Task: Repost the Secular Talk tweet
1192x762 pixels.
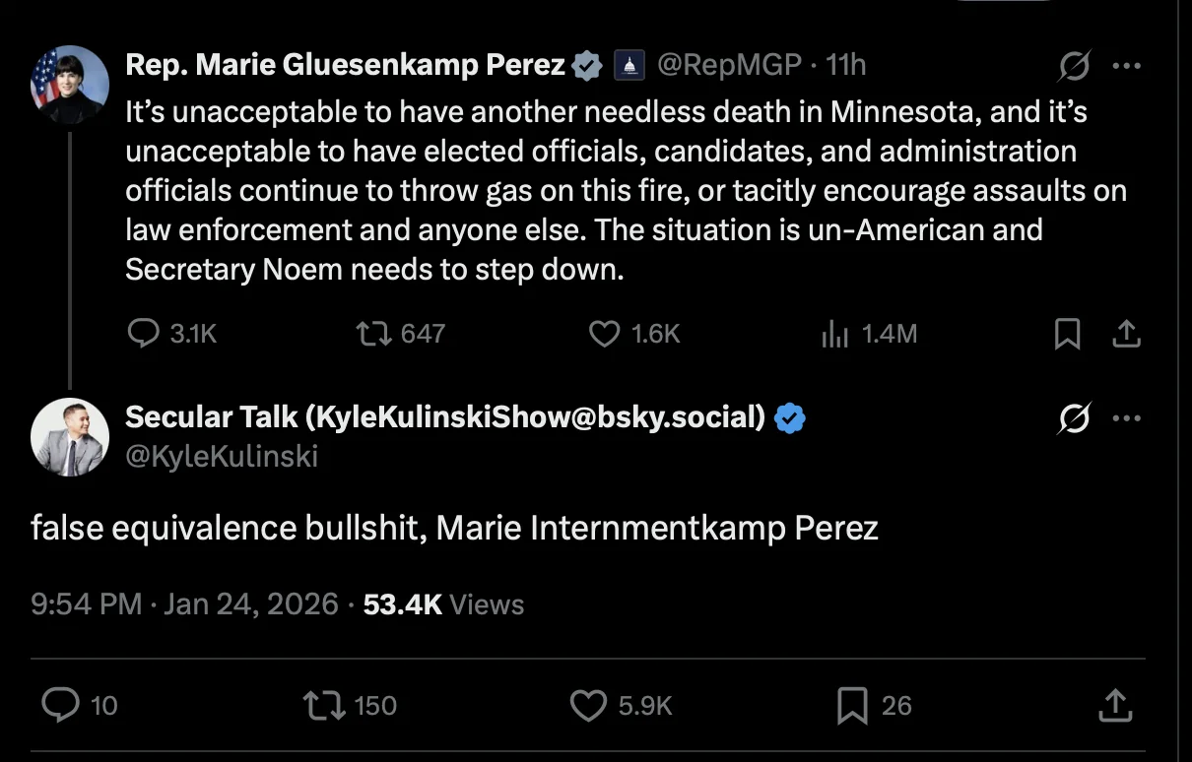Action: 325,705
